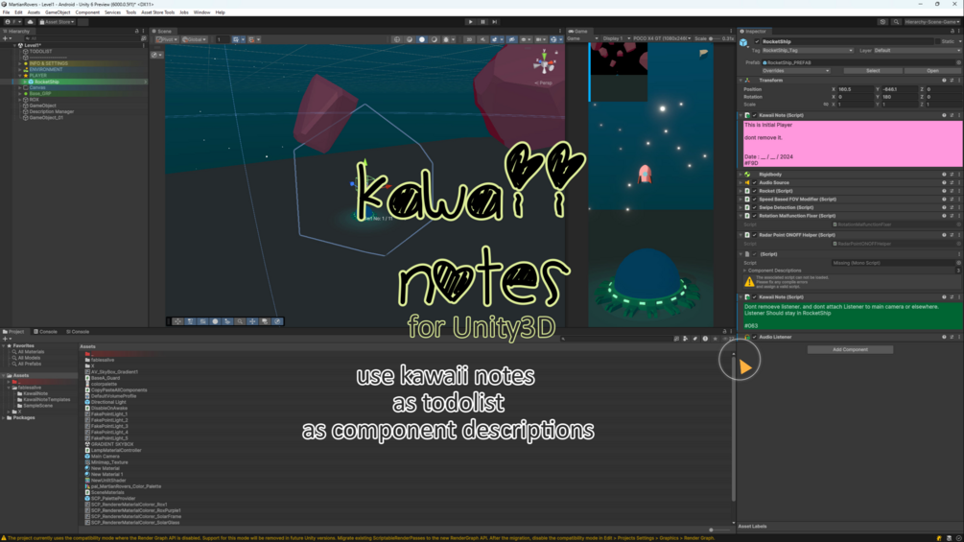This screenshot has width=964, height=542.
Task: Open the GameObject menu
Action: 58,12
